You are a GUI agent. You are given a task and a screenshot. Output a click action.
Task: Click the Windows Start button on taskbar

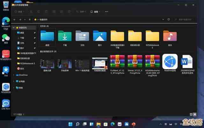coord(70,124)
